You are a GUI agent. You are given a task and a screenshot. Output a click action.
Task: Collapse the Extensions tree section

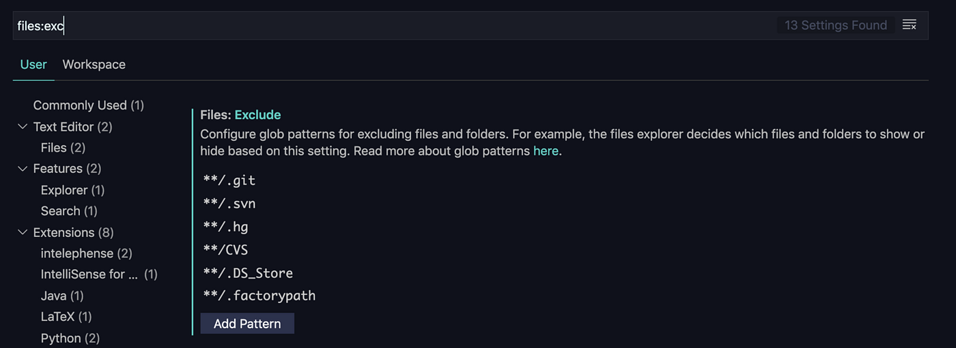(x=23, y=232)
